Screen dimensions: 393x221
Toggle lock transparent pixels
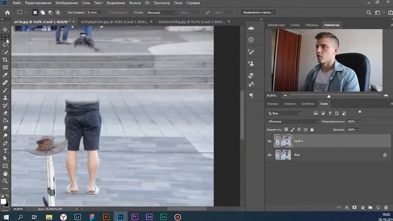coord(286,130)
